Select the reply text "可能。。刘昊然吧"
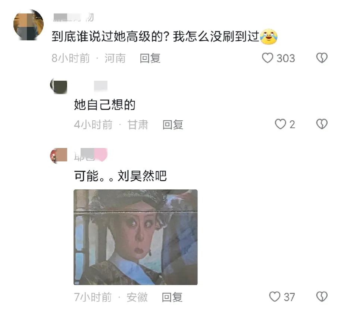The image size is (344, 309). (x=120, y=176)
